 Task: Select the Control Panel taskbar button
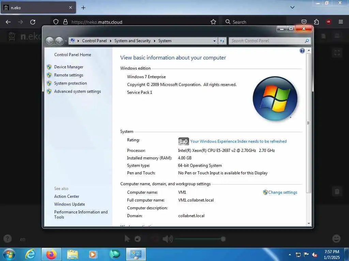[136, 254]
